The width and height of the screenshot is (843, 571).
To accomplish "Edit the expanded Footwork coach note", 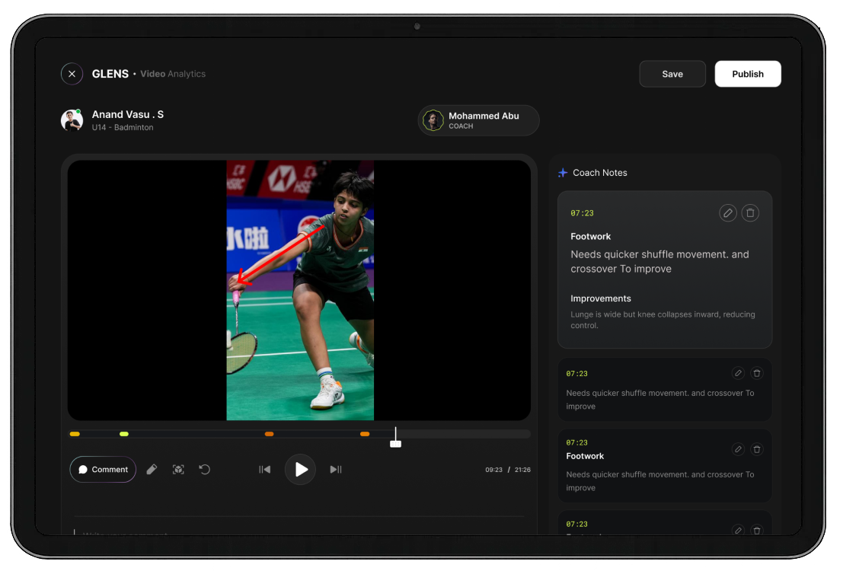I will pos(728,213).
